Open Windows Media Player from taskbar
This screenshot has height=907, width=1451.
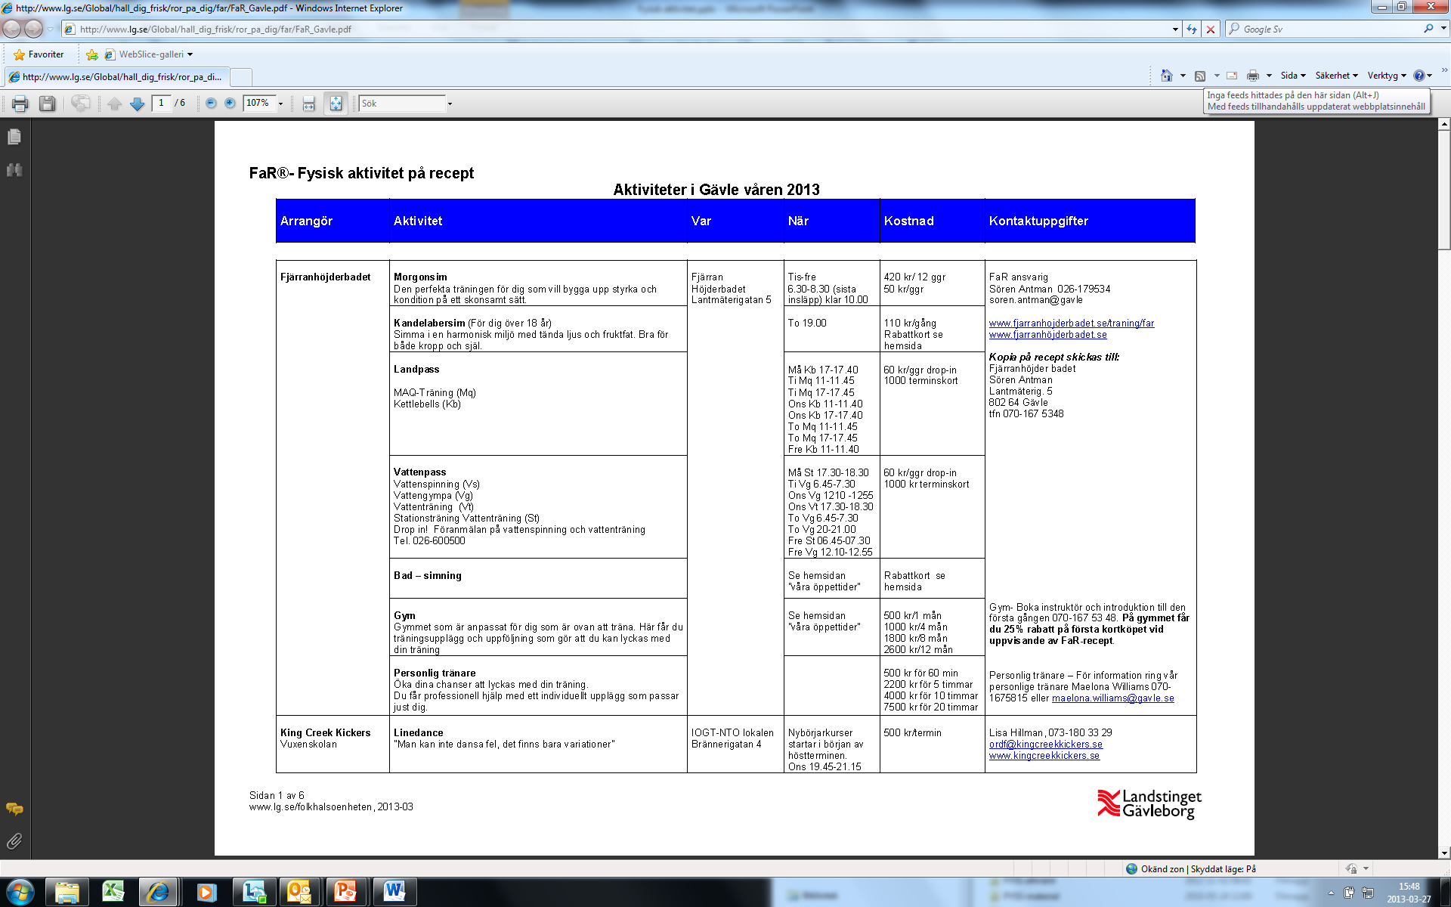click(x=206, y=893)
